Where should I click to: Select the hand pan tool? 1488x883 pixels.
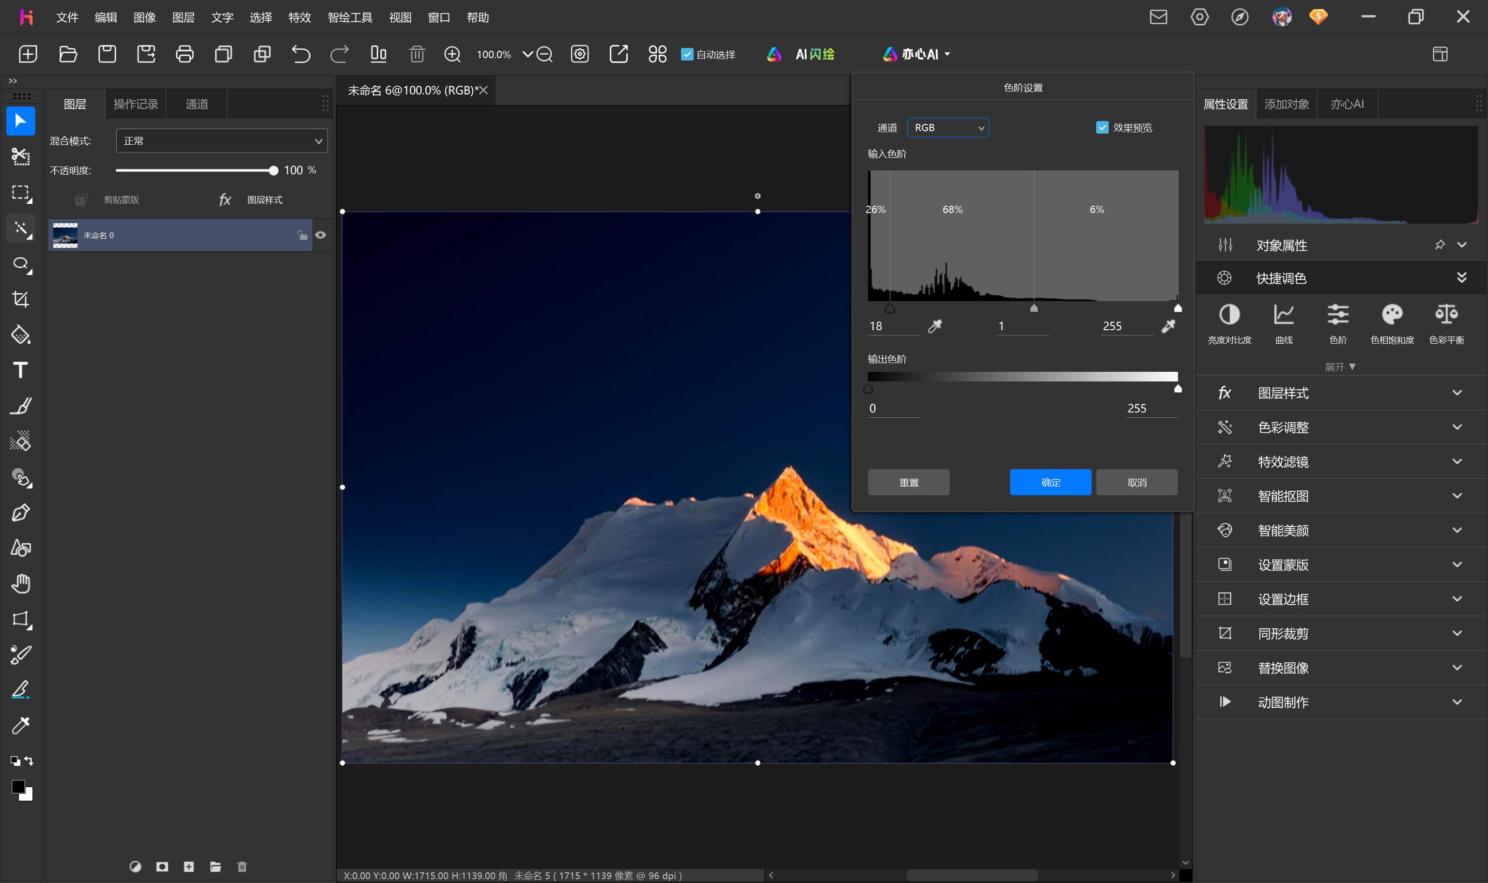(x=21, y=584)
